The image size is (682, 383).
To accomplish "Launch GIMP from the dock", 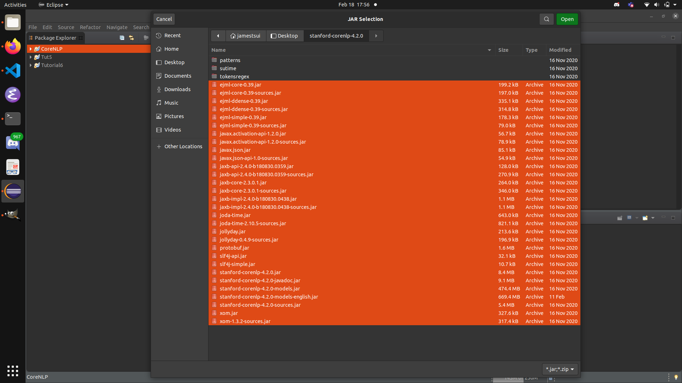I will (x=12, y=215).
